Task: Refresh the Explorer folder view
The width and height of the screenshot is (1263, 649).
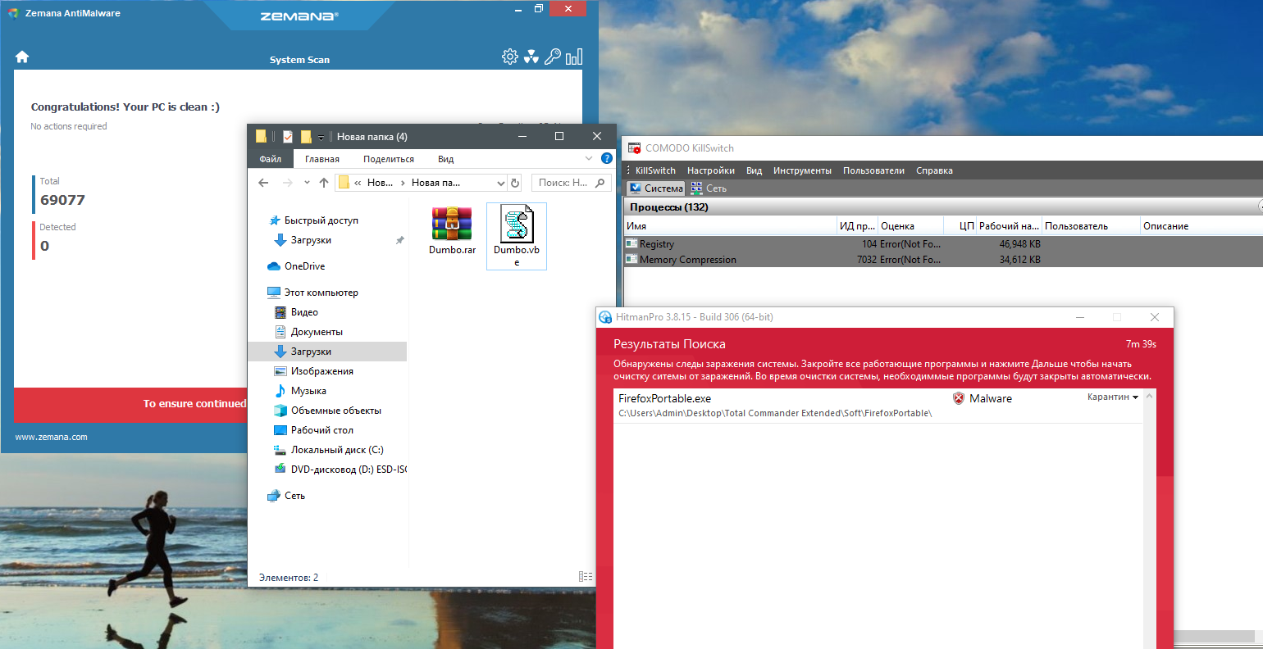Action: [x=515, y=183]
